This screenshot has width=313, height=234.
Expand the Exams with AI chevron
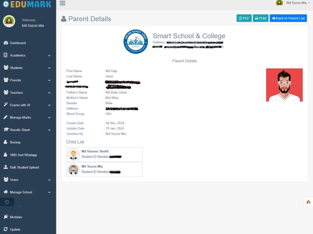(49, 105)
